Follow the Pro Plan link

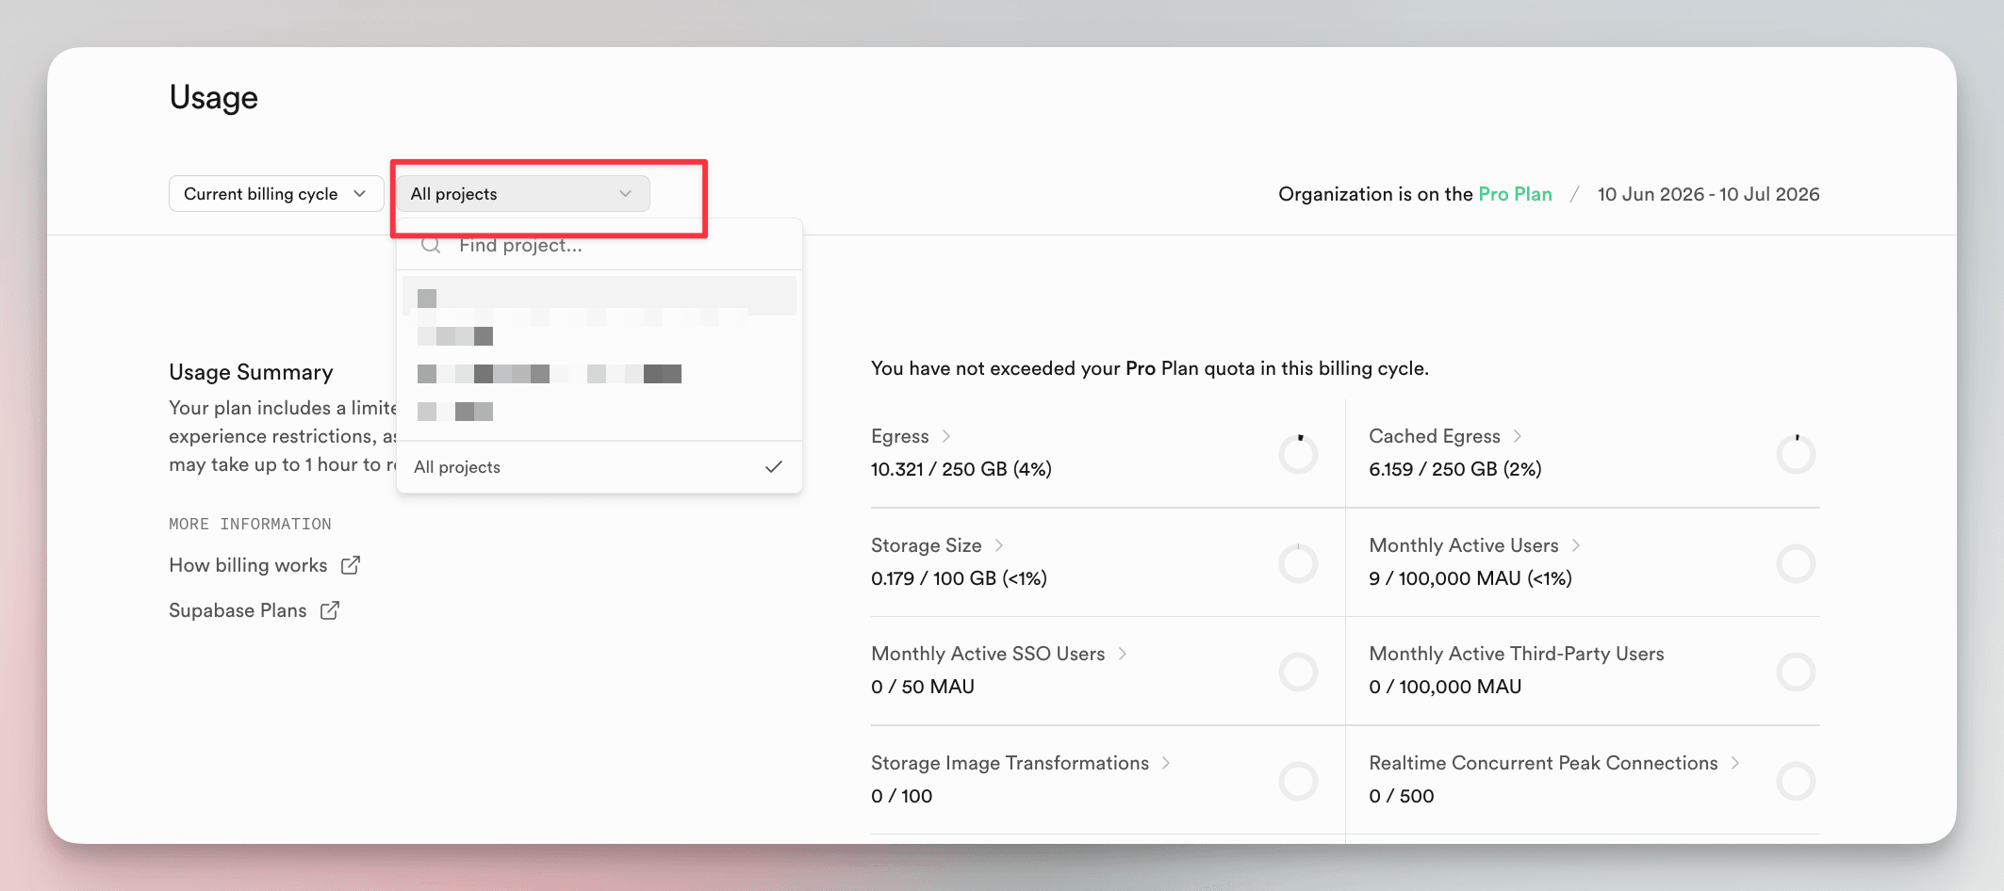[1515, 194]
